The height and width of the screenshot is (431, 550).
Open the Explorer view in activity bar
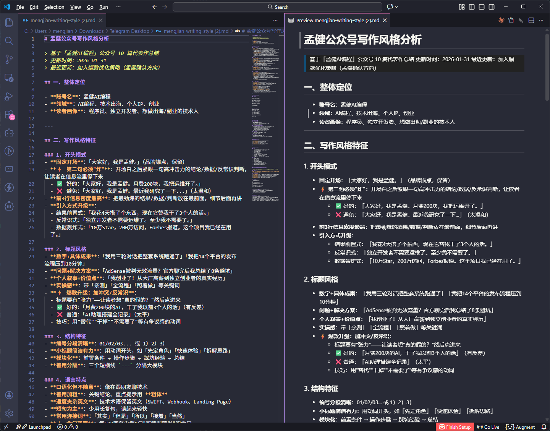pyautogui.click(x=9, y=23)
